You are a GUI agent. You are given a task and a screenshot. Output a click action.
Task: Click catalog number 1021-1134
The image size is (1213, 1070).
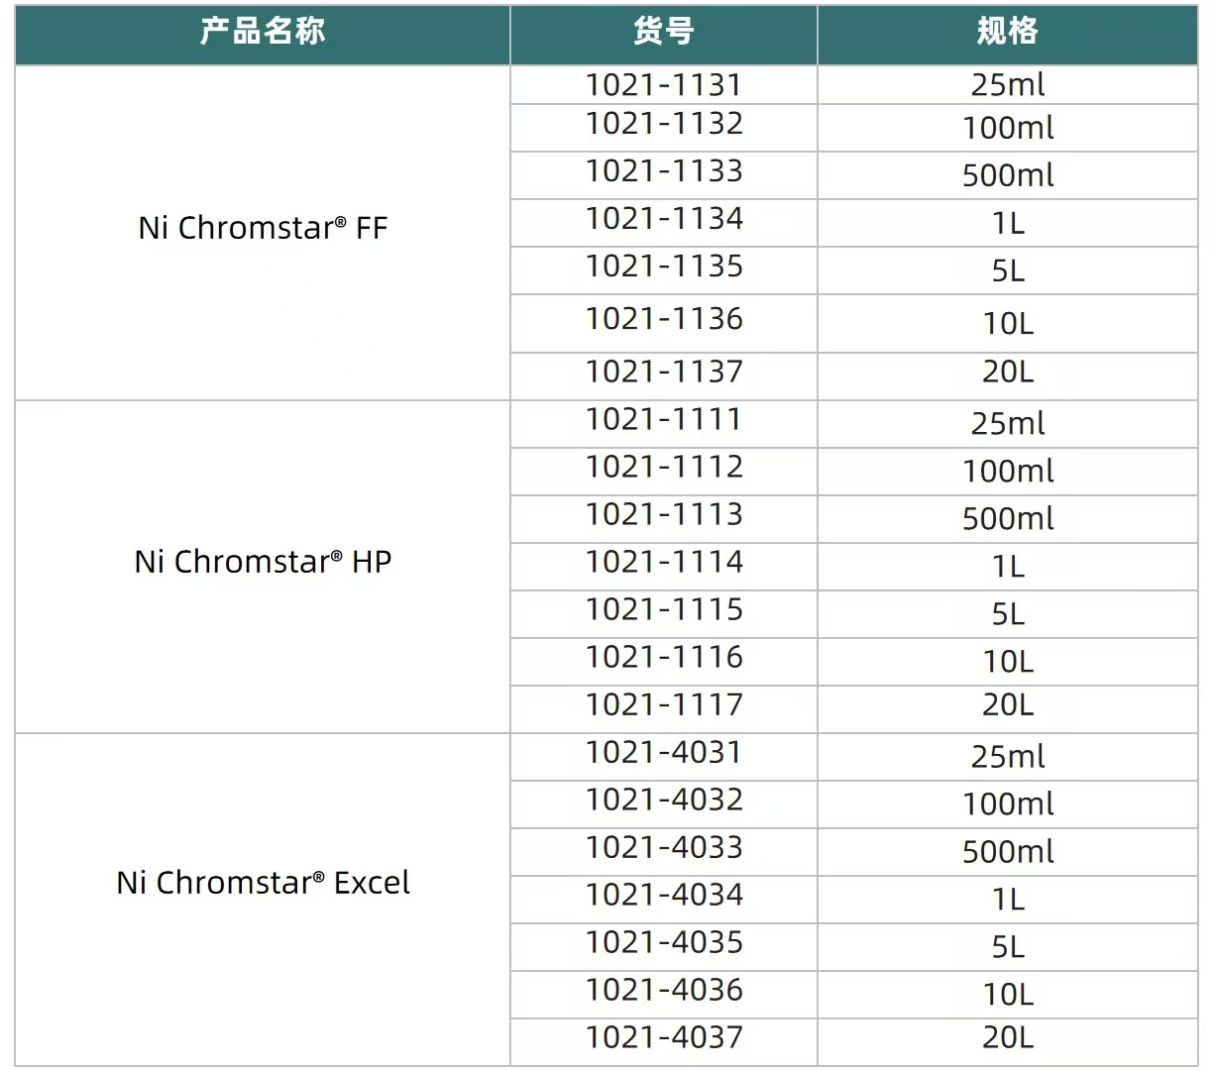(664, 219)
